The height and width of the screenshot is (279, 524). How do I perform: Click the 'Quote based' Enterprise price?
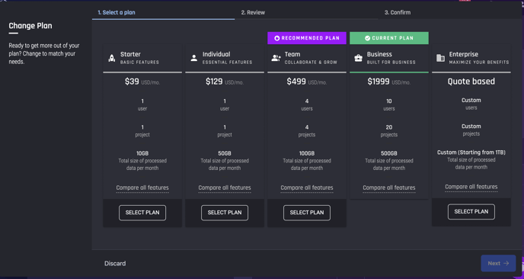point(471,82)
